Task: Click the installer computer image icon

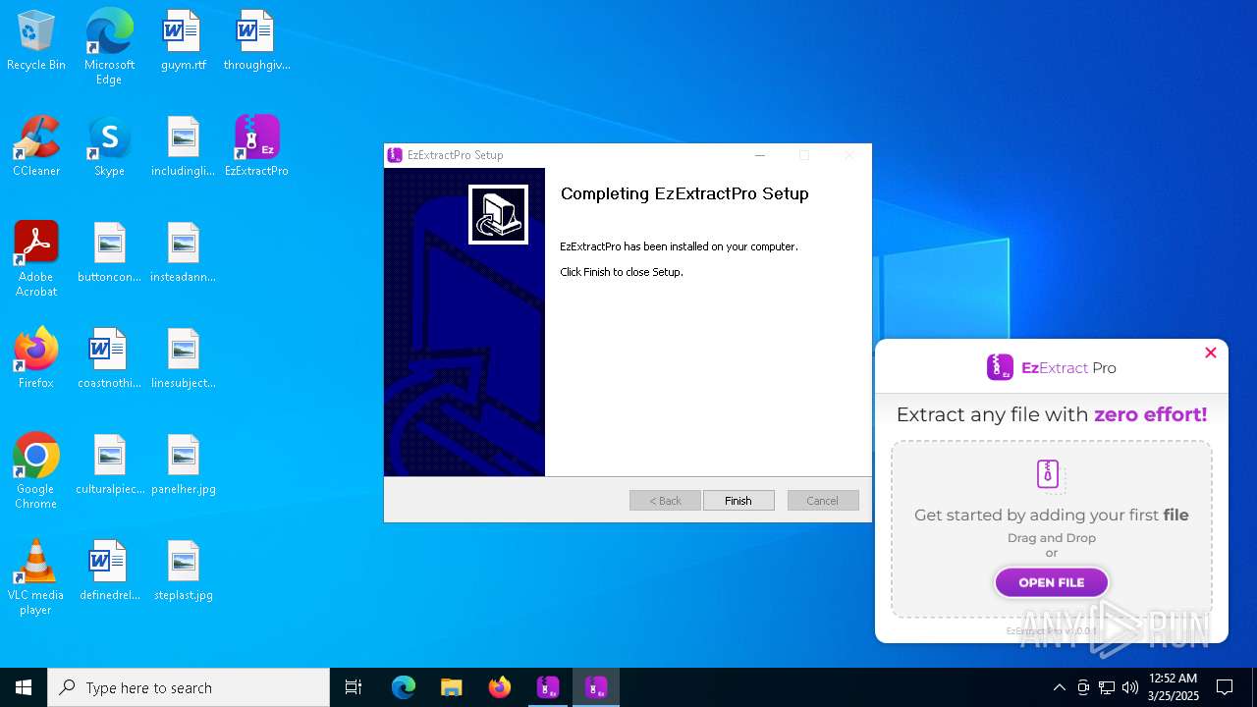Action: 498,214
